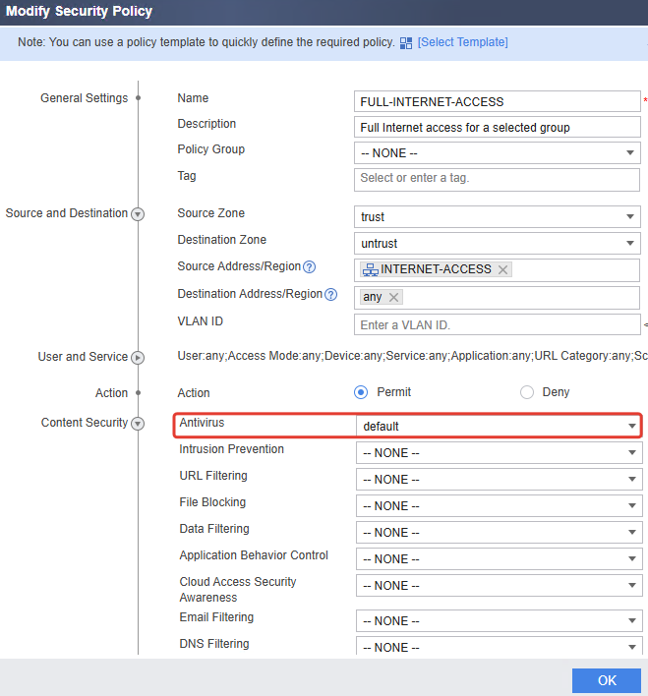Click the INTERNET-ACCESS address group icon
The image size is (648, 696).
click(370, 269)
